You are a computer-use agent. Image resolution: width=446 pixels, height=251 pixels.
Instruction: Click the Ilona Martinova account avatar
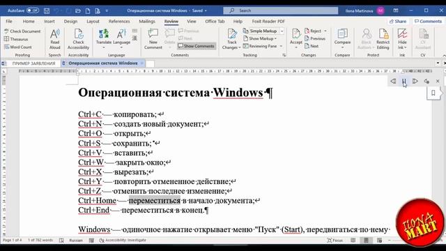coord(380,11)
